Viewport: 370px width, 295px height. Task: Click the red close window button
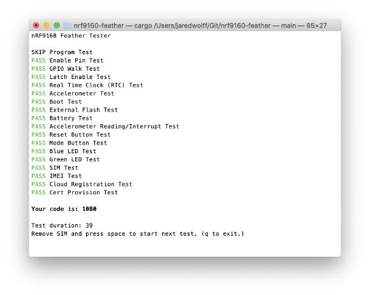pyautogui.click(x=36, y=25)
